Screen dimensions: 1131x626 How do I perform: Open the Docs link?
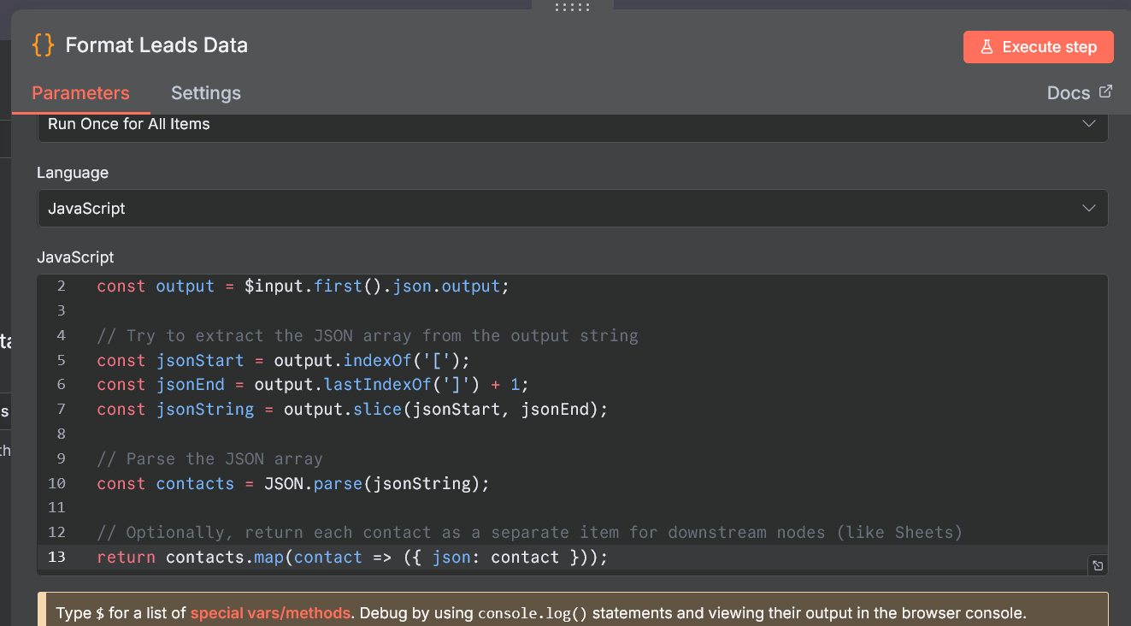coord(1068,92)
